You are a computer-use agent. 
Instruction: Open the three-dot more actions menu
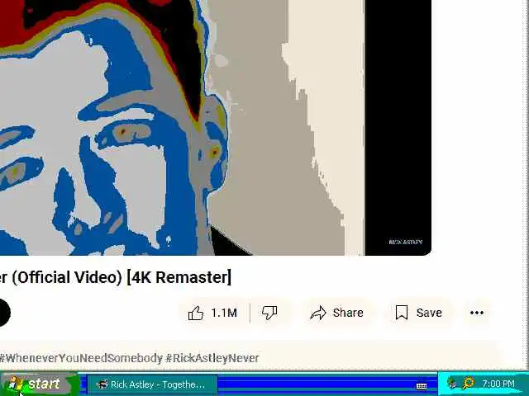click(477, 313)
